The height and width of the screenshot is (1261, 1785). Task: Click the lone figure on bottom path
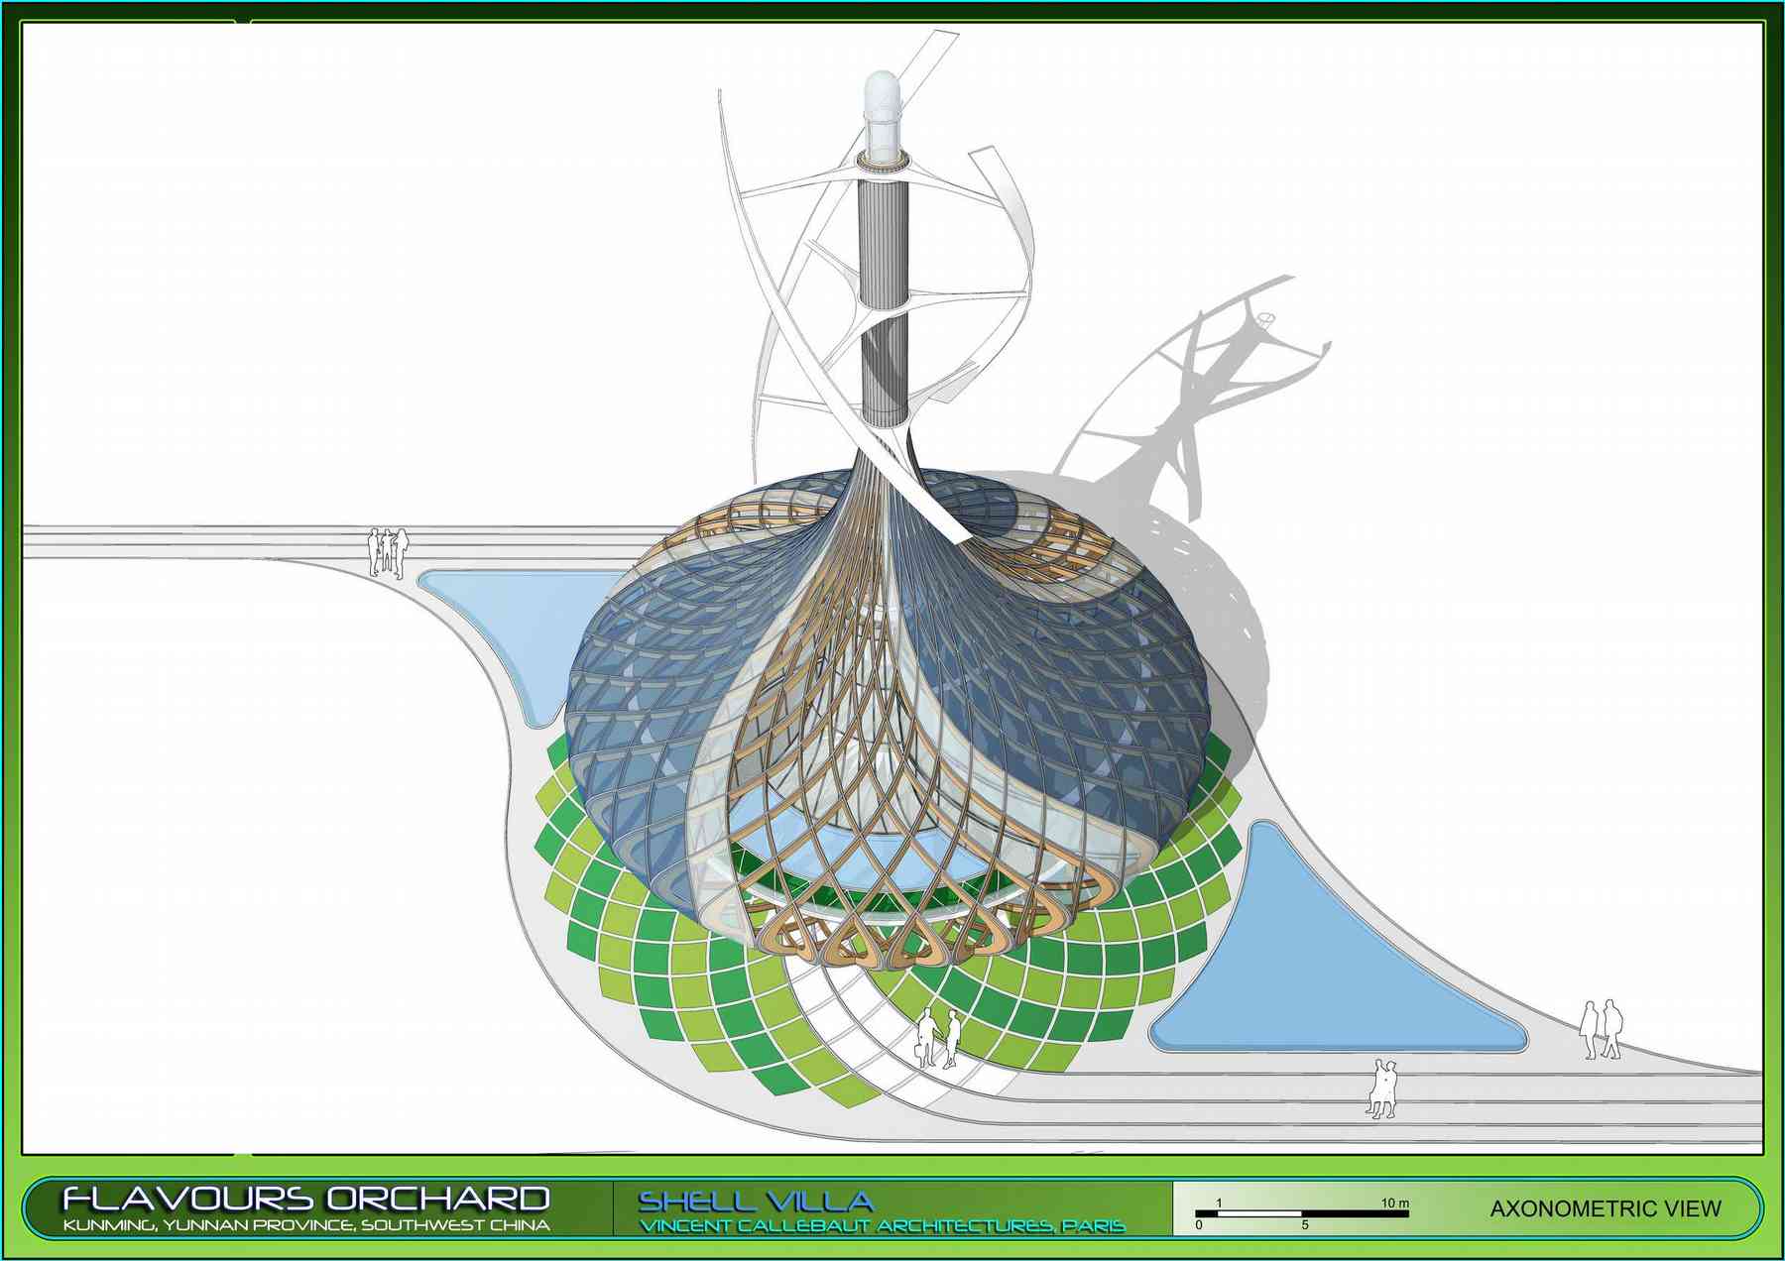pyautogui.click(x=1382, y=1089)
